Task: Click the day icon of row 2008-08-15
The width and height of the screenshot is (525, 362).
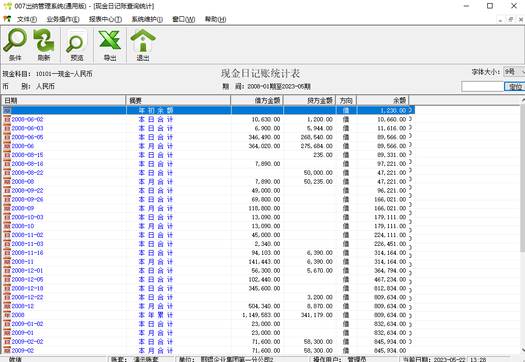Action: [7, 155]
